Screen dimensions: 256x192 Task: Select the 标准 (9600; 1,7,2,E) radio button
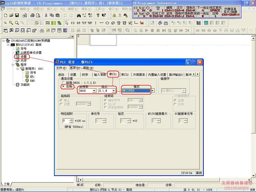63,83
